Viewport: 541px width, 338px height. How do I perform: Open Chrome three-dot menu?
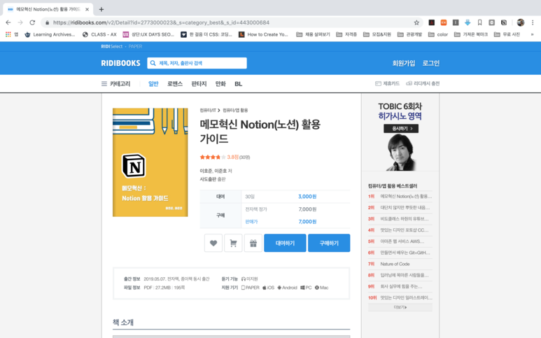tap(533, 22)
